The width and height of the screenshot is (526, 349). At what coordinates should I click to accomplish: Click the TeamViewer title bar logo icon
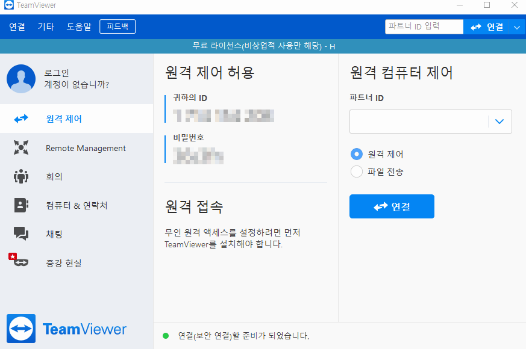(9, 5)
